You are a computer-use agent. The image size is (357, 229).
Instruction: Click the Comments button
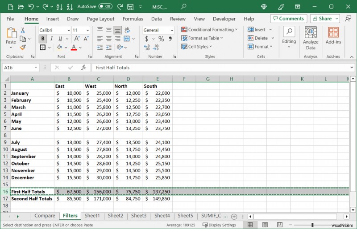289,19
